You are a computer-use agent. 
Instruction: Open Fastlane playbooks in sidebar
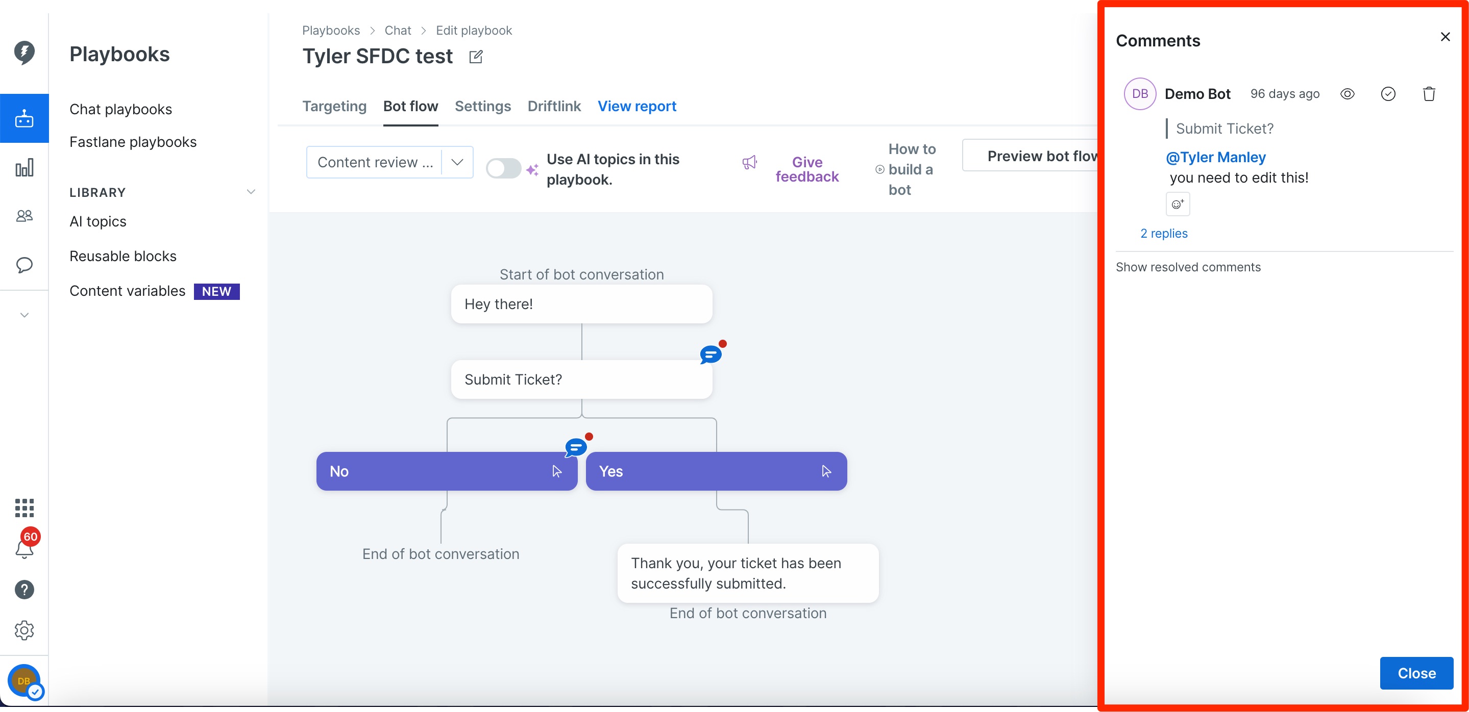[133, 142]
